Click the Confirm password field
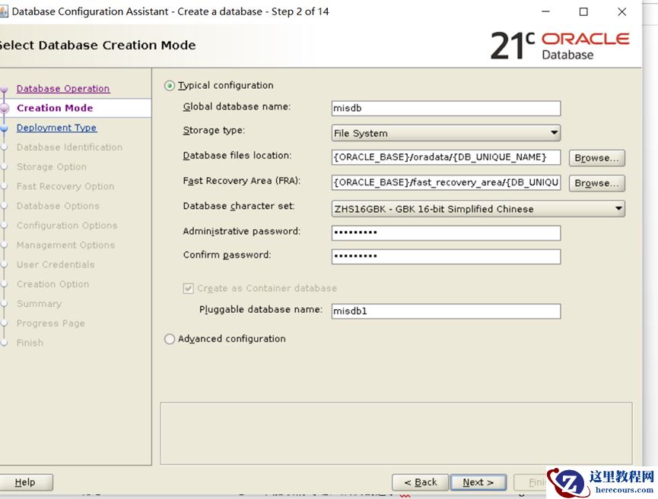This screenshot has width=658, height=499. tap(445, 257)
